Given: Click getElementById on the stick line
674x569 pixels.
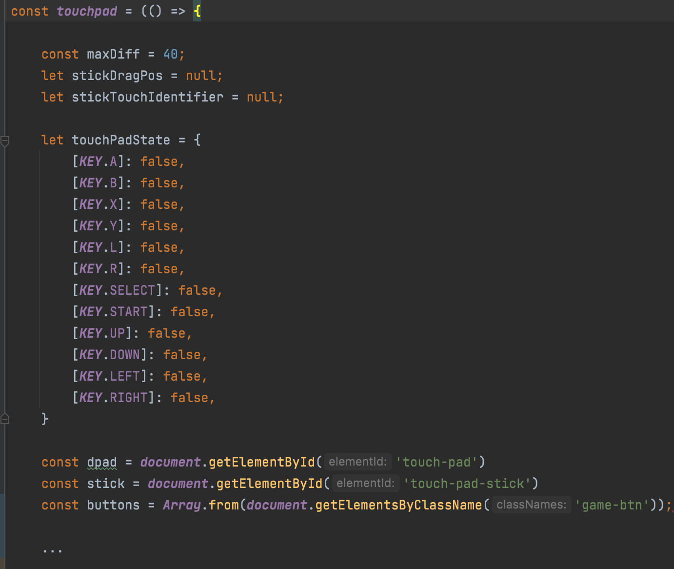Looking at the screenshot, I should [x=269, y=484].
